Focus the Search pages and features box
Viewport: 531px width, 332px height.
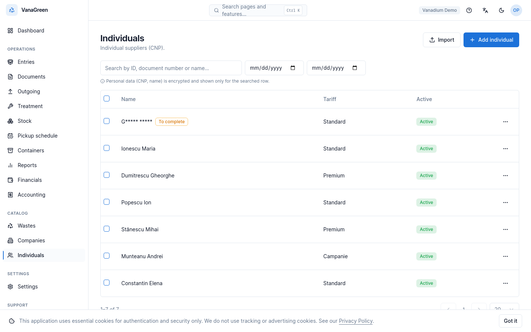click(258, 10)
